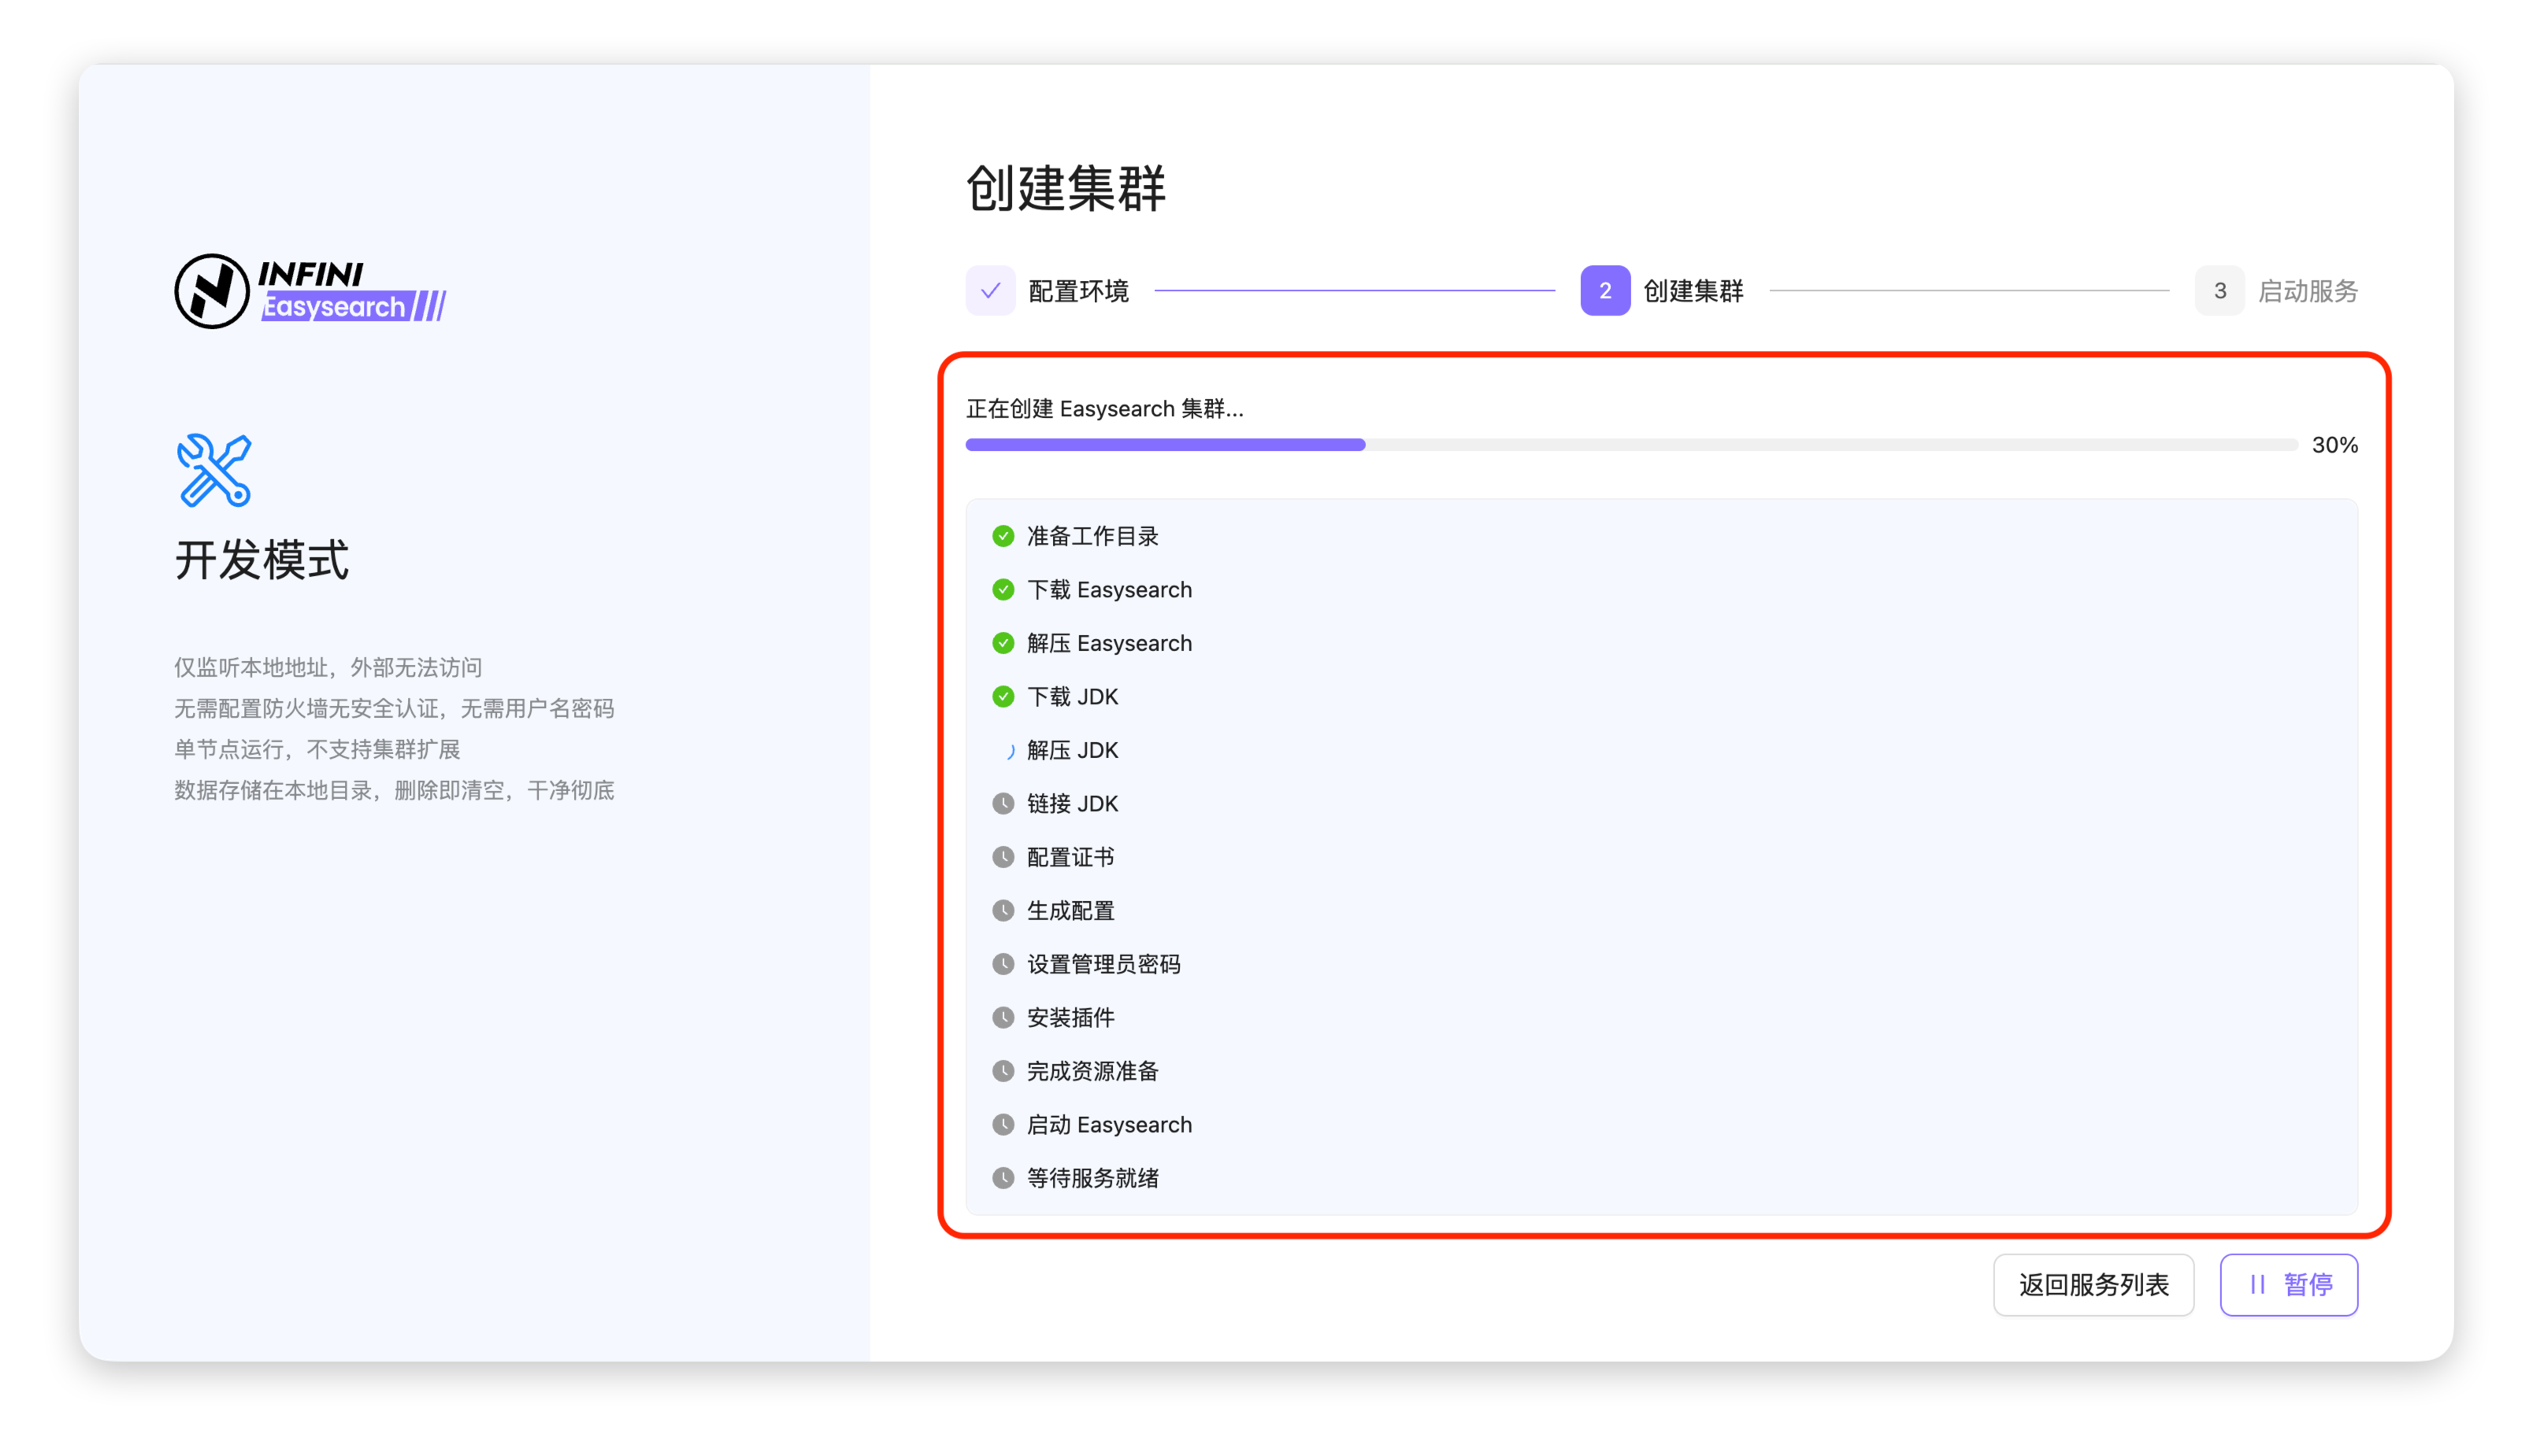2533x1456 pixels.
Task: Click the green check beside 准备工作目录
Action: pos(1003,536)
